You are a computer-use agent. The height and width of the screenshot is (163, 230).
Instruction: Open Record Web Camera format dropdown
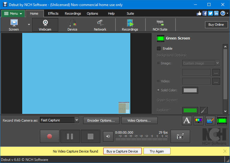click(x=77, y=120)
